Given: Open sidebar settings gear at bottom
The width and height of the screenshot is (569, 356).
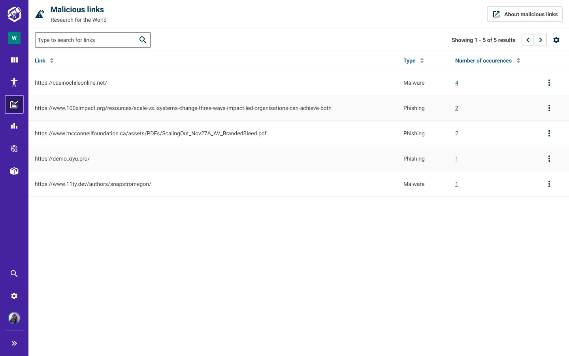Looking at the screenshot, I should pyautogui.click(x=14, y=296).
